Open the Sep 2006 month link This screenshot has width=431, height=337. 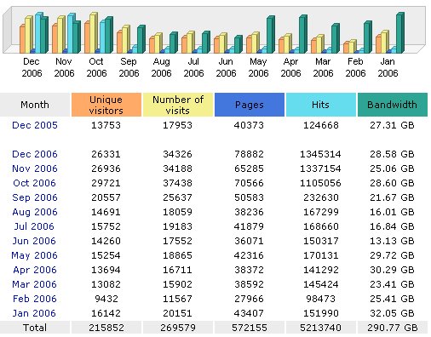[x=35, y=197]
